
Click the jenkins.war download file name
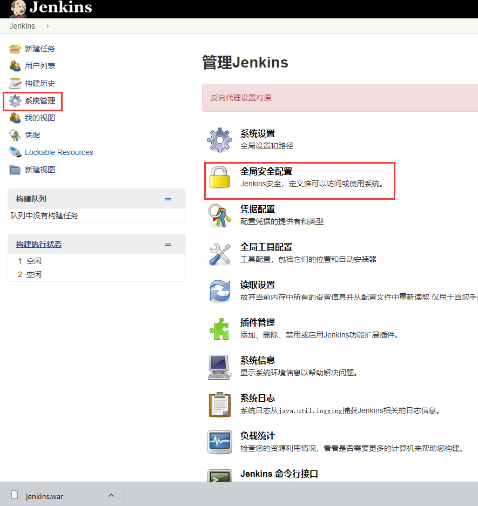point(44,496)
